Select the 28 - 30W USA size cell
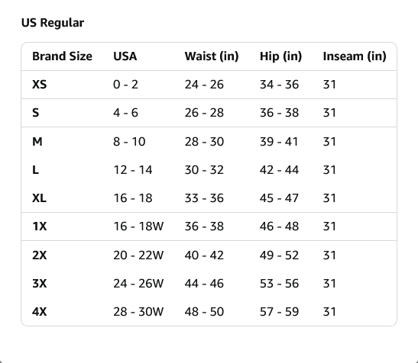 [138, 312]
